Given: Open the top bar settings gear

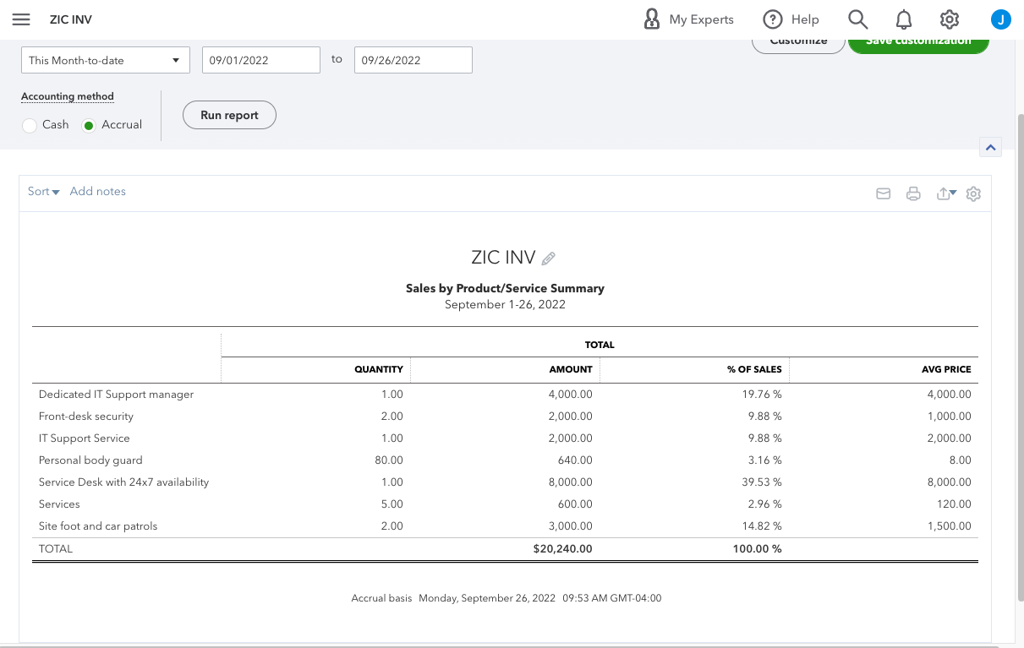Looking at the screenshot, I should click(x=950, y=19).
